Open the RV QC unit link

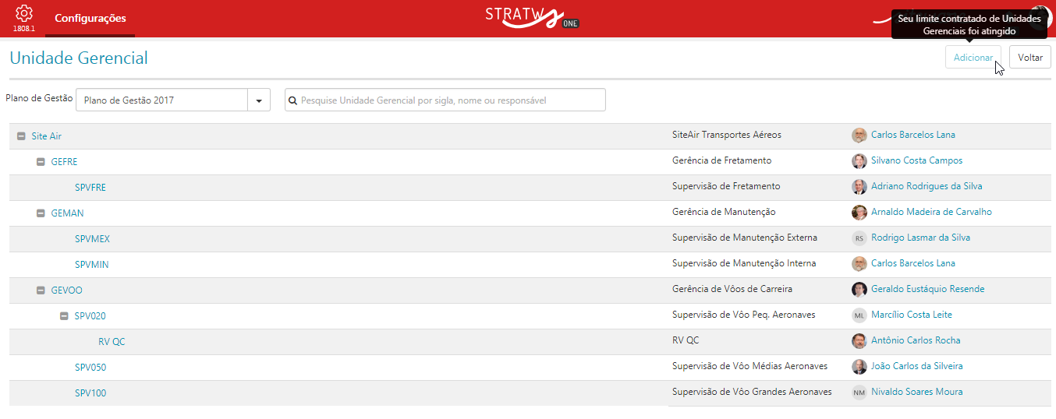[x=112, y=342]
